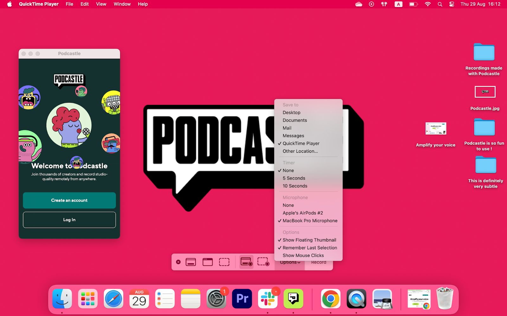Select Capture Entire Screen icon
Image resolution: width=507 pixels, height=316 pixels.
click(191, 262)
